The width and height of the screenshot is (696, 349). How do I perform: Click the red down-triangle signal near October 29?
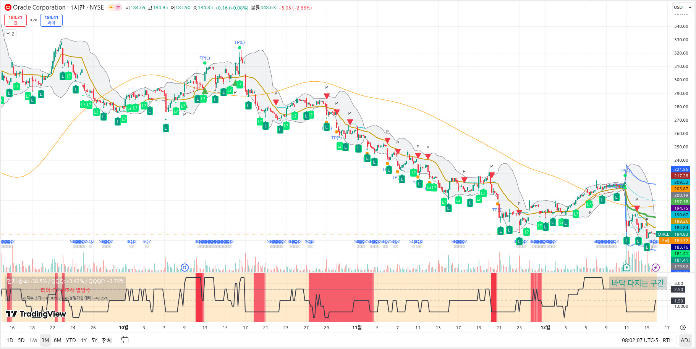click(x=327, y=96)
